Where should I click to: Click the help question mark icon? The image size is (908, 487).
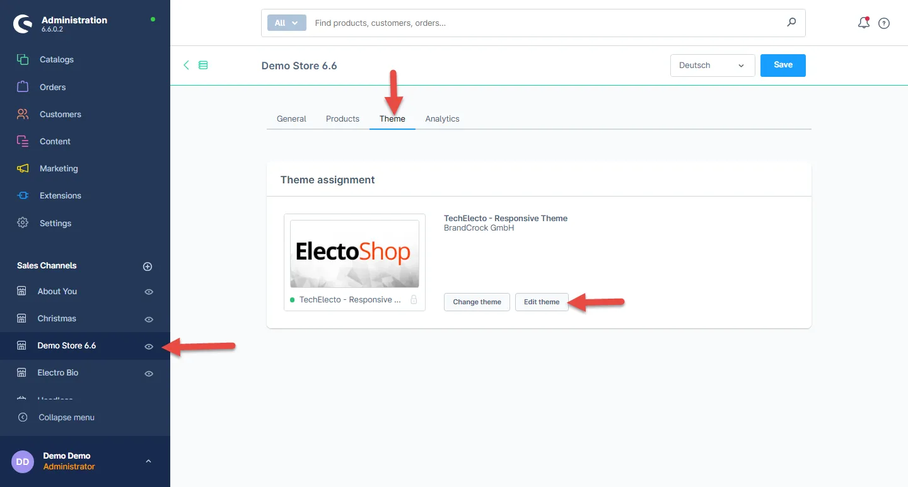coord(884,23)
